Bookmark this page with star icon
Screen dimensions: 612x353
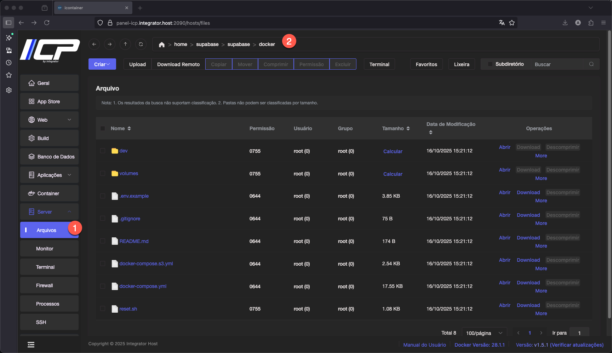512,23
